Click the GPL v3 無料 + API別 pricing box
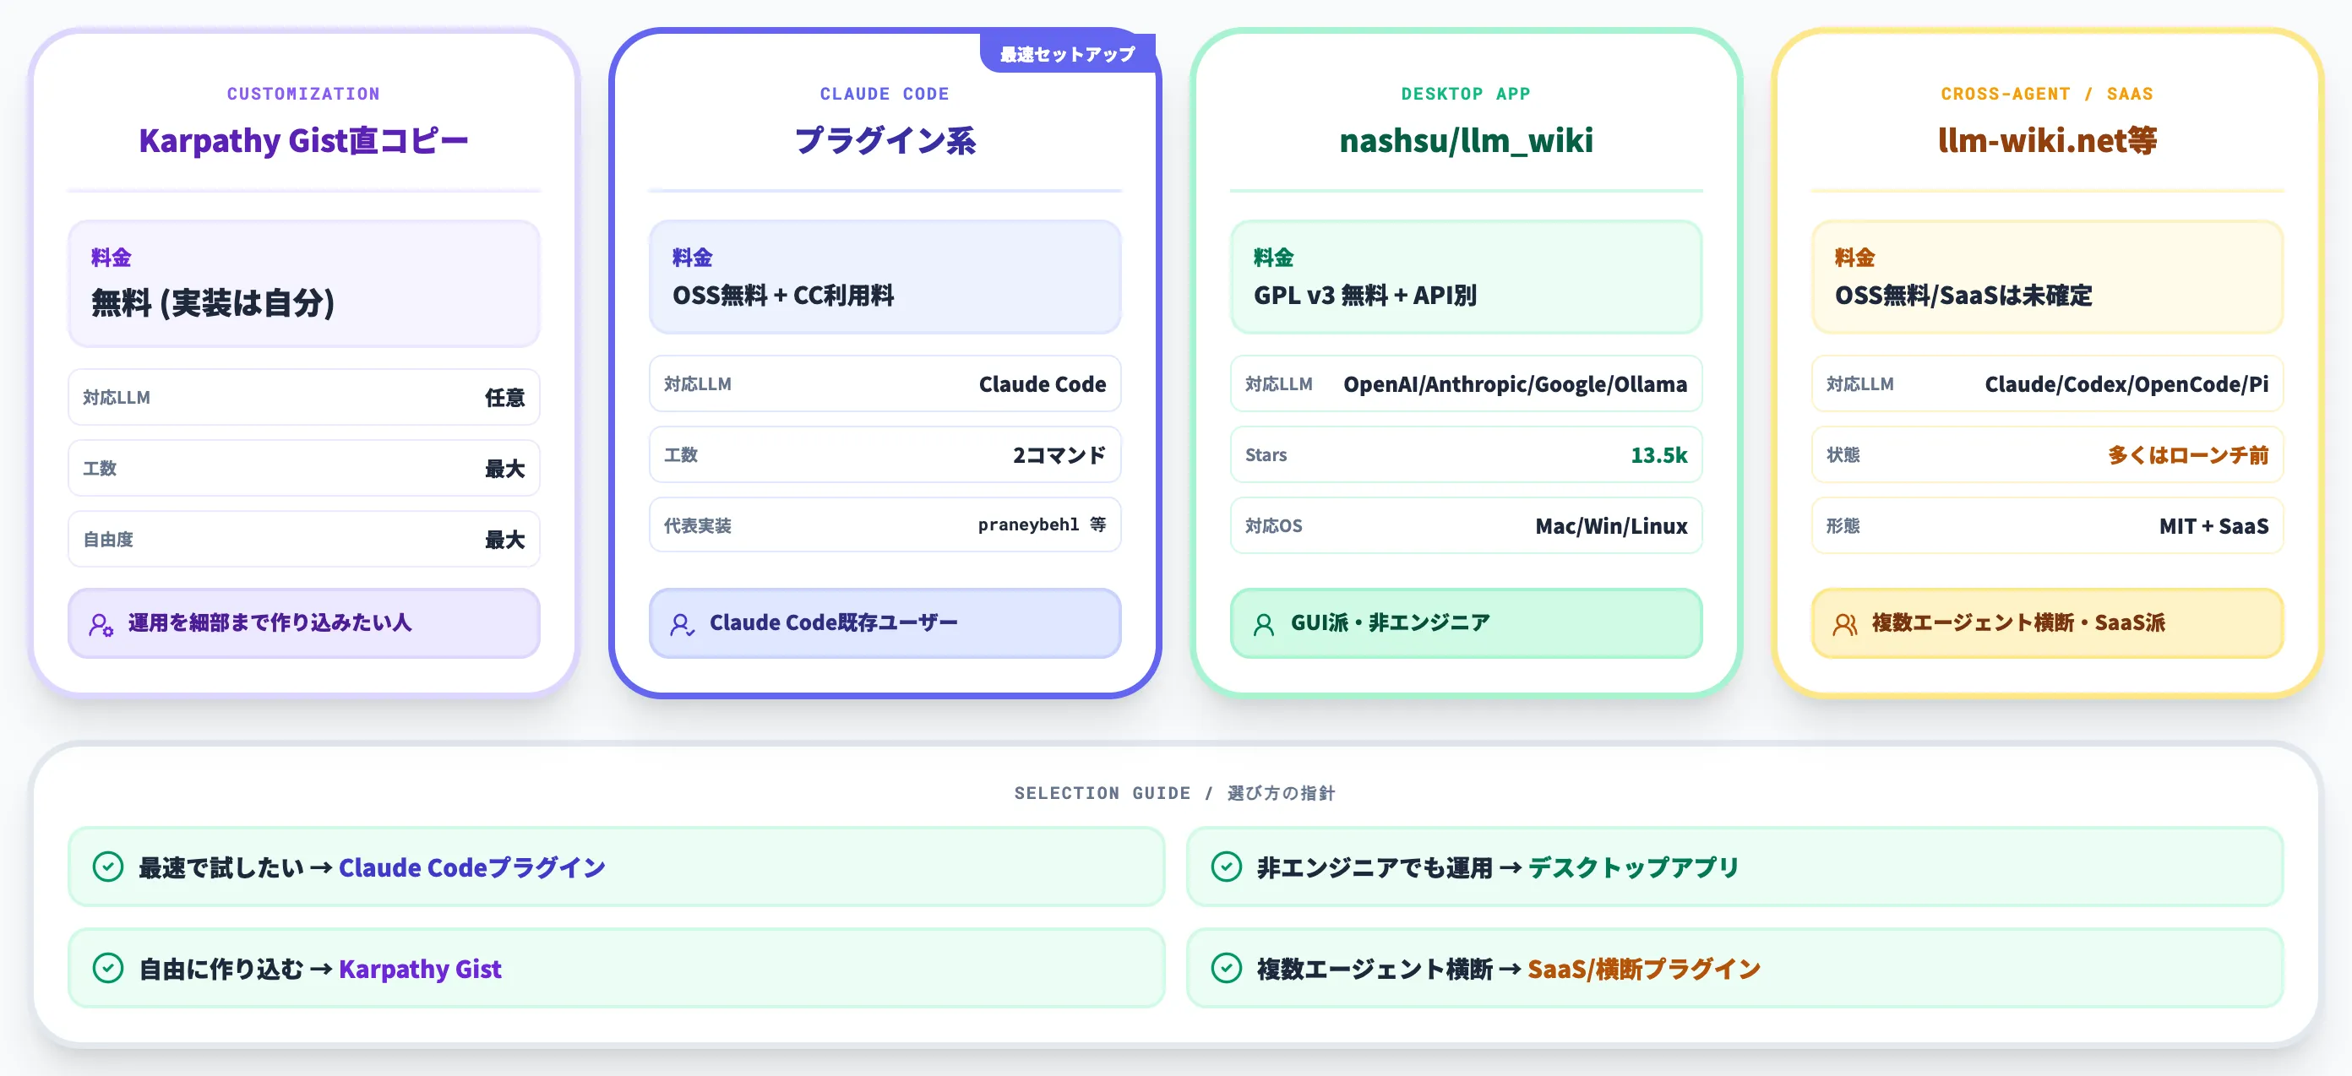 [1467, 276]
